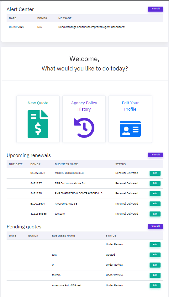
Task: Edit the first blank Under Review quote
Action: (155, 245)
